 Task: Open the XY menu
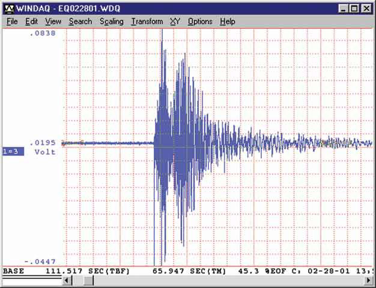pos(175,22)
